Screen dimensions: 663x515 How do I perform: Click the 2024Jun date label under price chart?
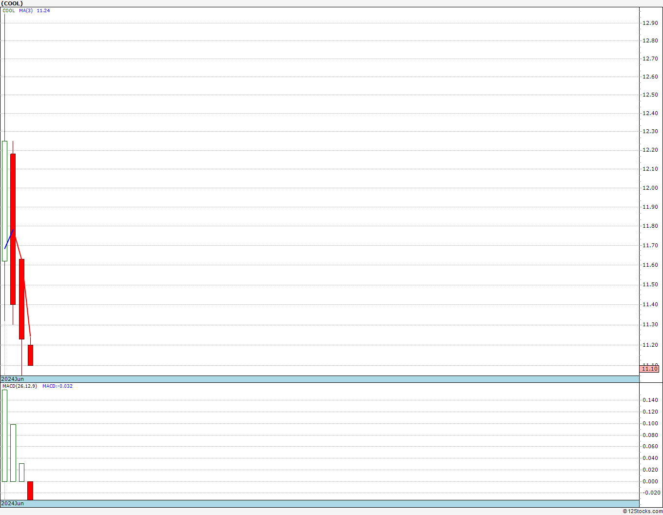[12, 379]
